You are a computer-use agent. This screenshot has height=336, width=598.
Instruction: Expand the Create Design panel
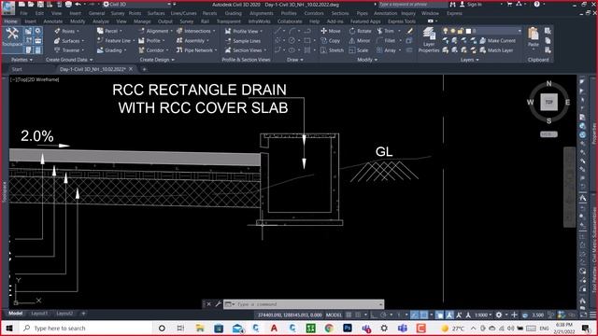click(157, 60)
